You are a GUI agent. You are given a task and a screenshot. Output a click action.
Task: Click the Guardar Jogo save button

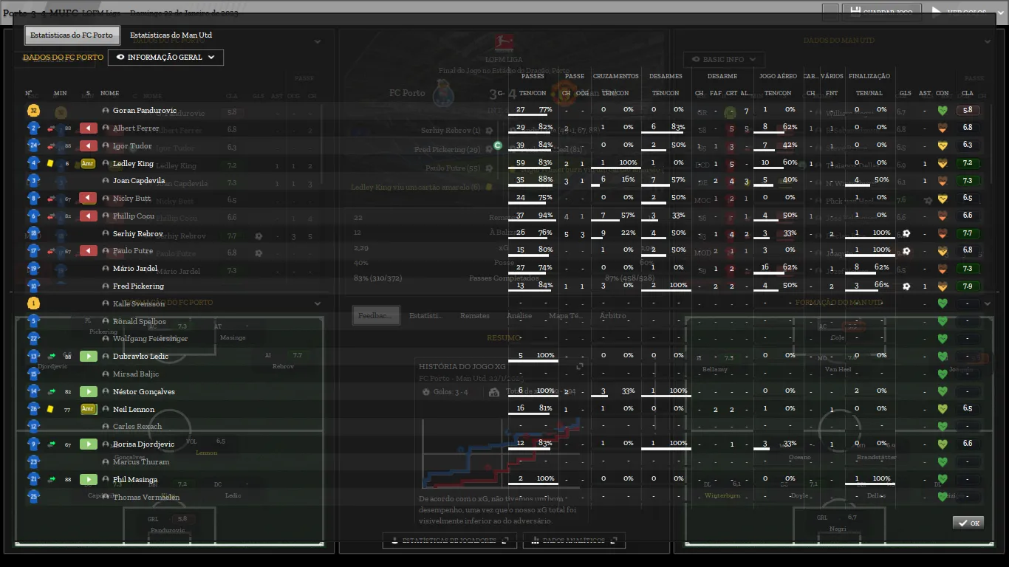tap(881, 12)
